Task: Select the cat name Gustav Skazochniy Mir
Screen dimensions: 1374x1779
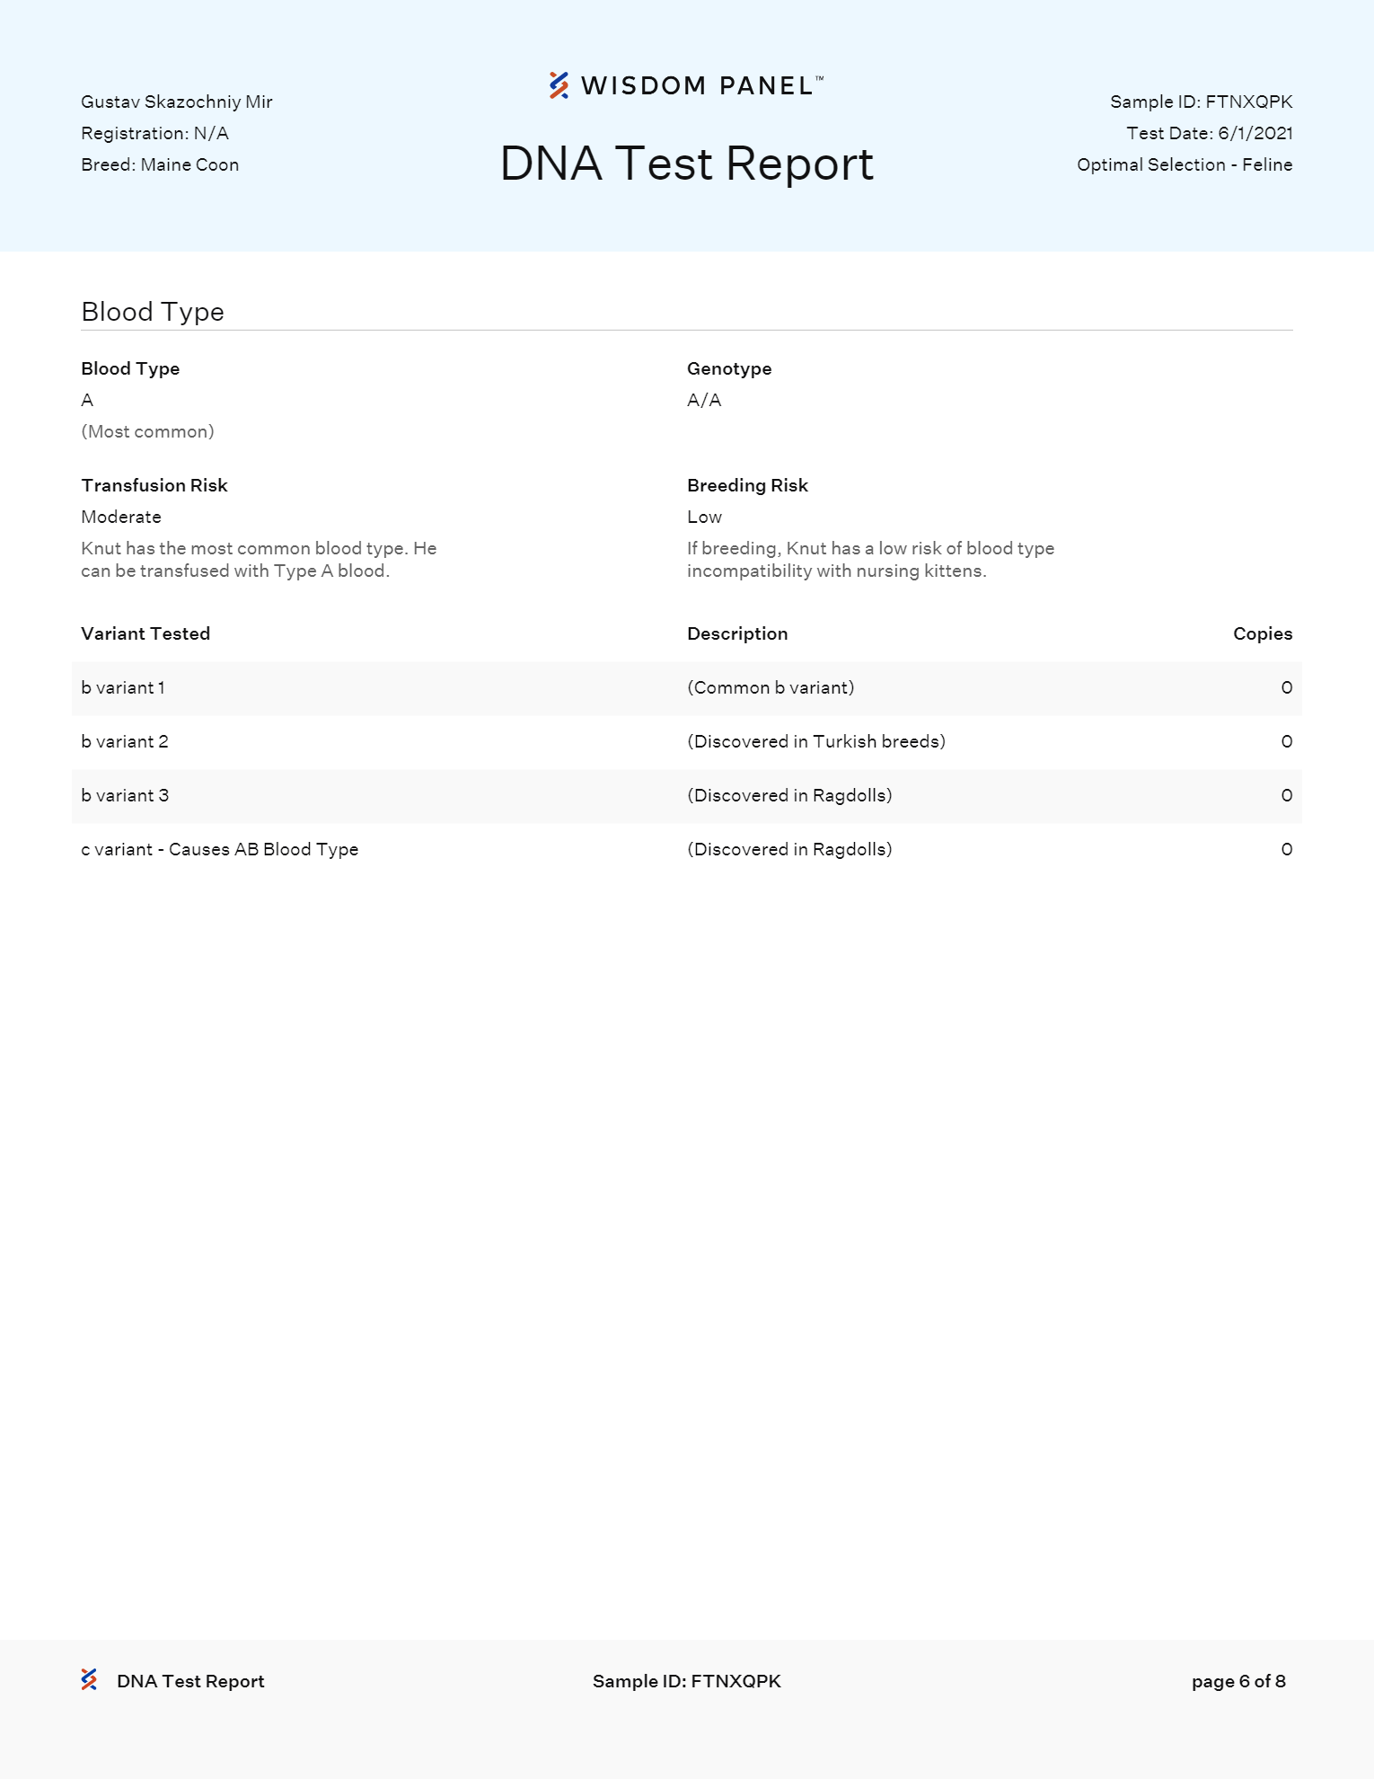Action: coord(177,102)
